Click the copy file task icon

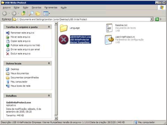pyautogui.click(x=8, y=41)
